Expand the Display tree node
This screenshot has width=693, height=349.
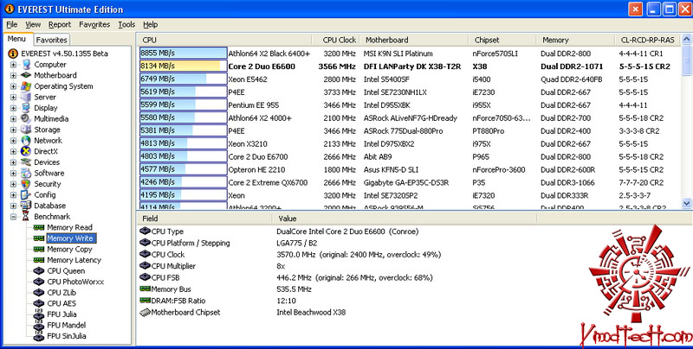13,108
